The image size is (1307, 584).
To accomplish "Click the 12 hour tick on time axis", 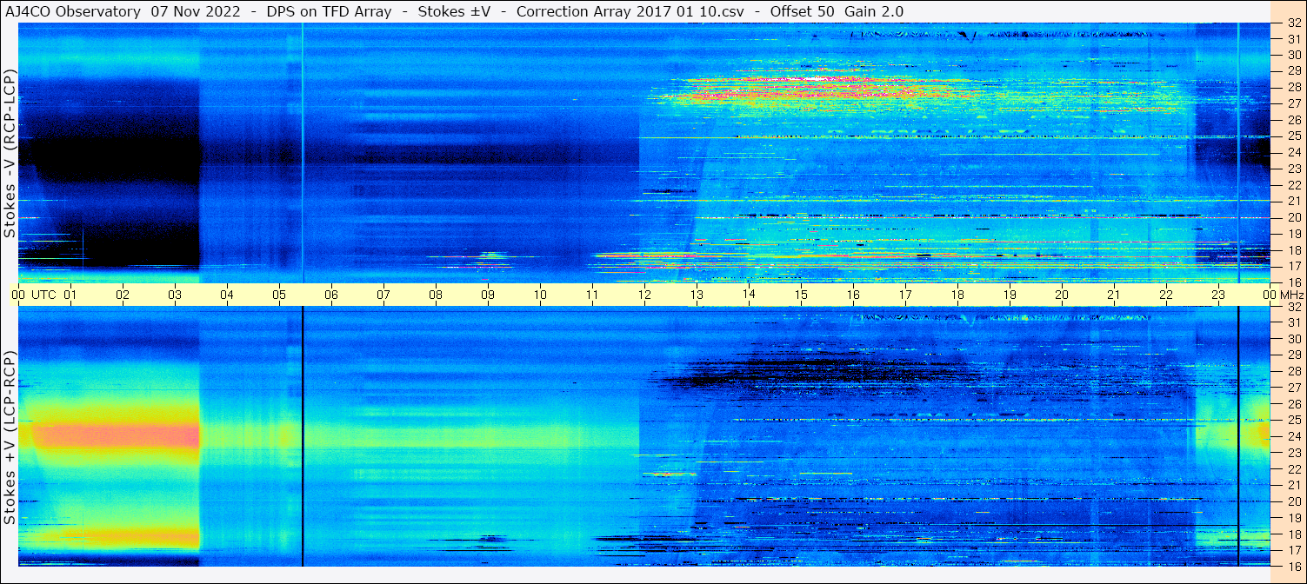I will pyautogui.click(x=644, y=295).
